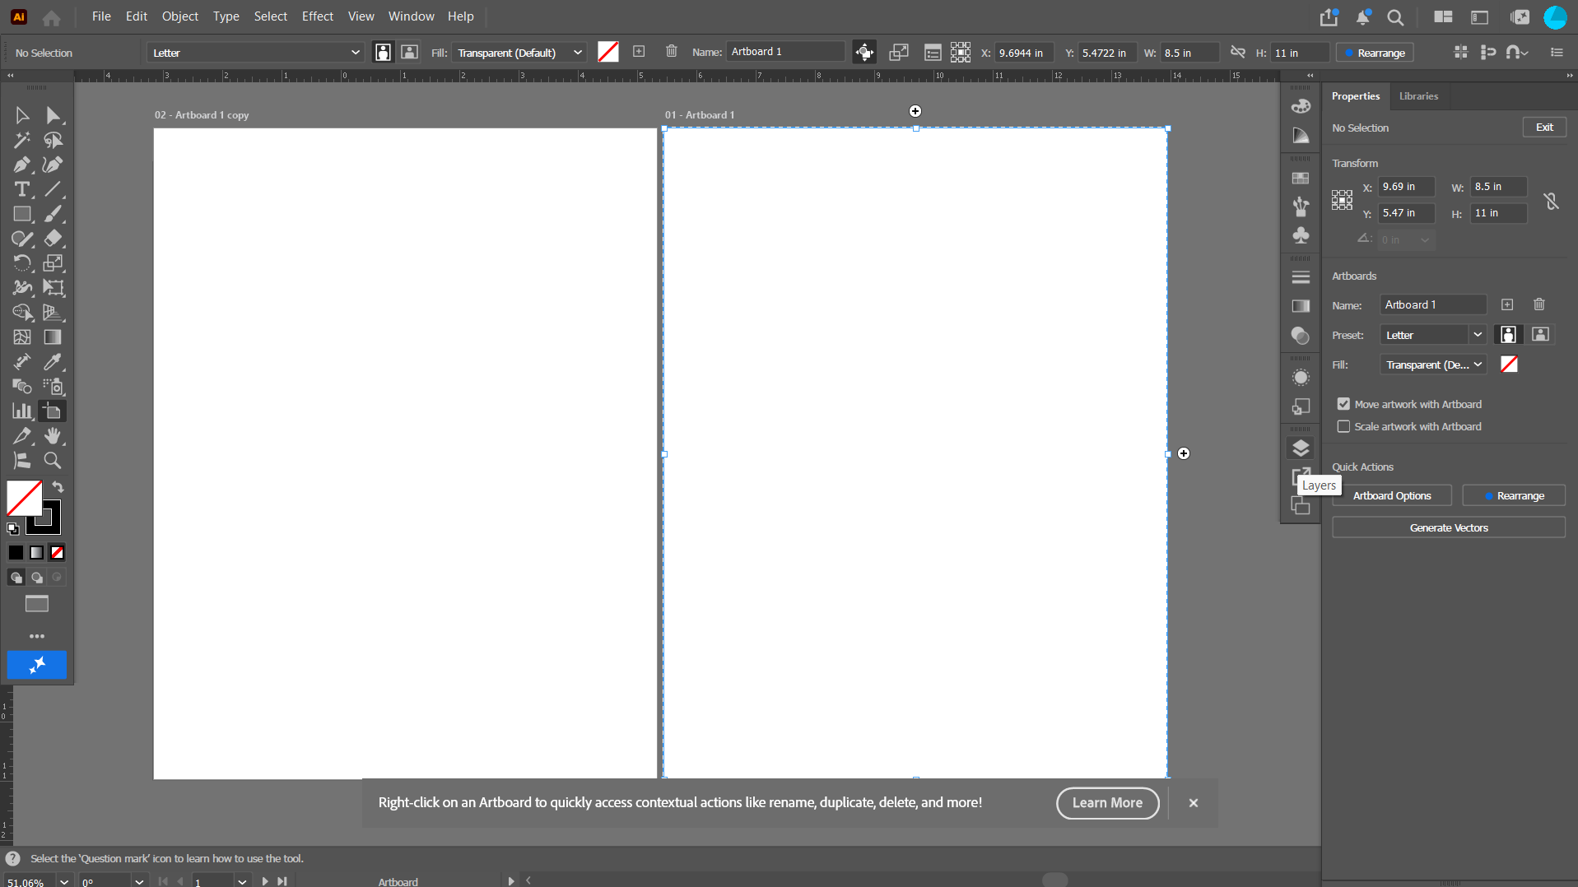Click the artboard Name field in Properties
The width and height of the screenshot is (1578, 887).
tap(1433, 304)
